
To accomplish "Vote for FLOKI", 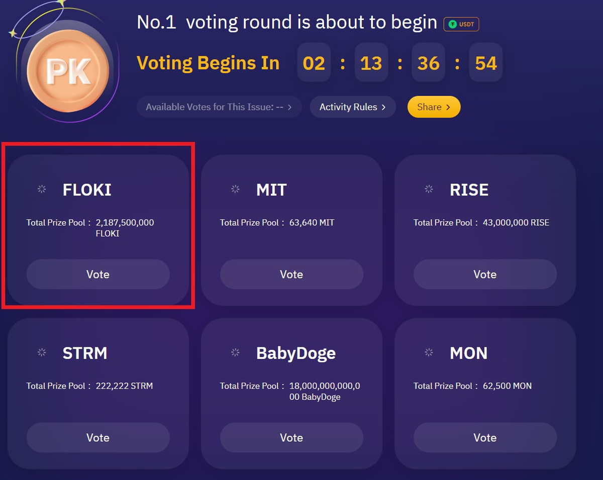I will coord(98,274).
